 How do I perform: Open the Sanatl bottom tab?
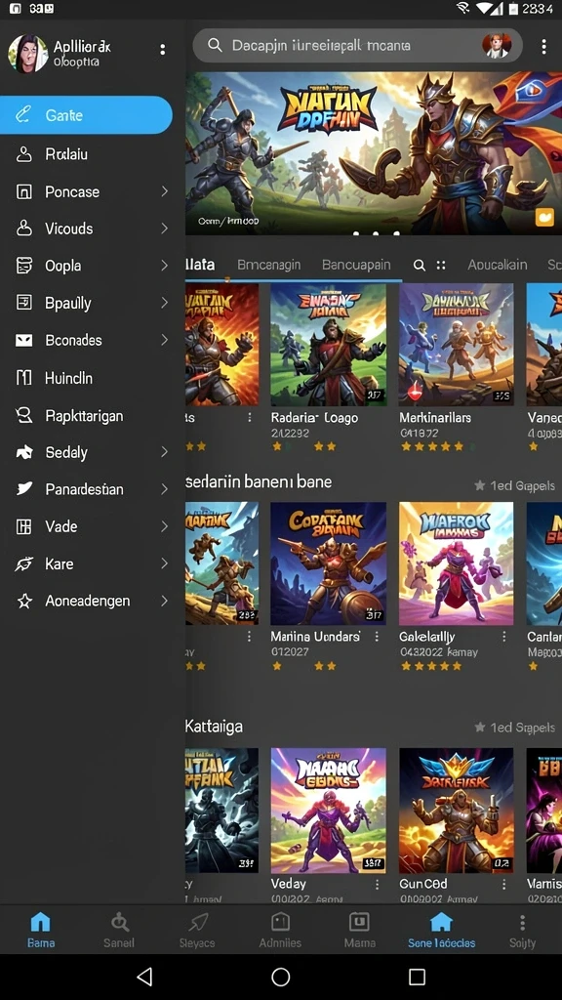coord(119,930)
